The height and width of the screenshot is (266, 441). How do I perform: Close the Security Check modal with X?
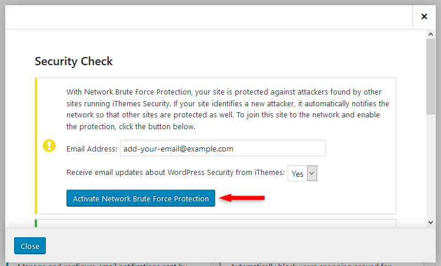click(424, 16)
